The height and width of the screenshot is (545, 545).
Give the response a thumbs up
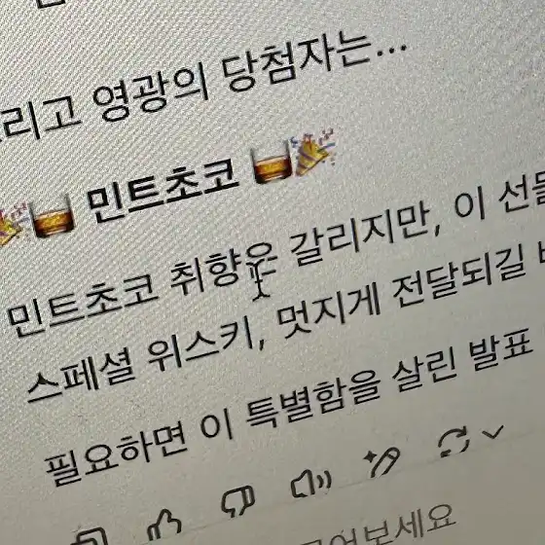tap(164, 525)
